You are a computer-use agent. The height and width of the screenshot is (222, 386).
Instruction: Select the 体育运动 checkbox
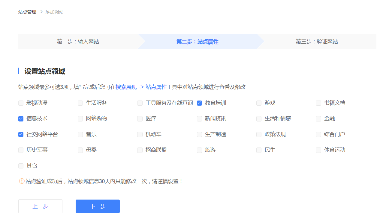318,150
